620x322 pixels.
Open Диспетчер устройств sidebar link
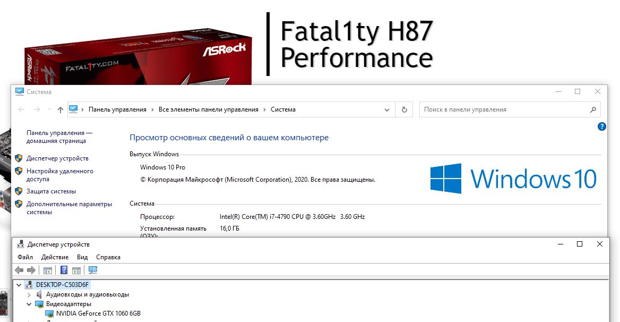(x=57, y=158)
